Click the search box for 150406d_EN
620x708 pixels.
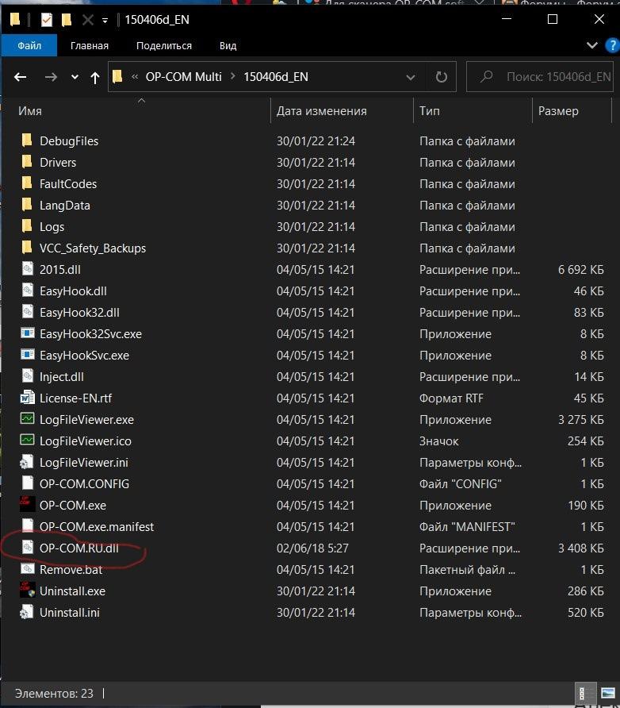tap(547, 77)
